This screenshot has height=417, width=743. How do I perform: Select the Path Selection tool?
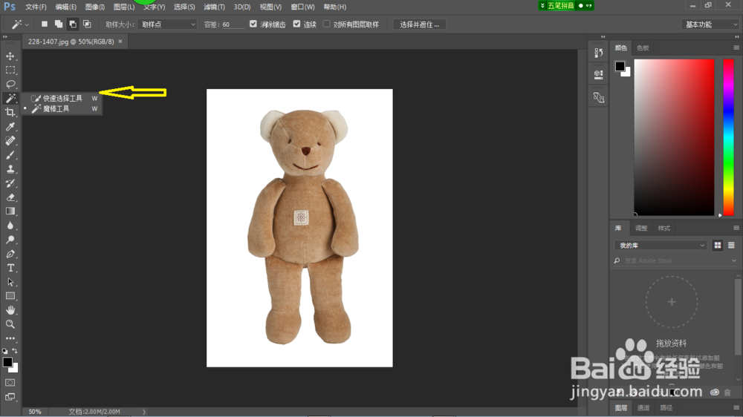tap(10, 282)
